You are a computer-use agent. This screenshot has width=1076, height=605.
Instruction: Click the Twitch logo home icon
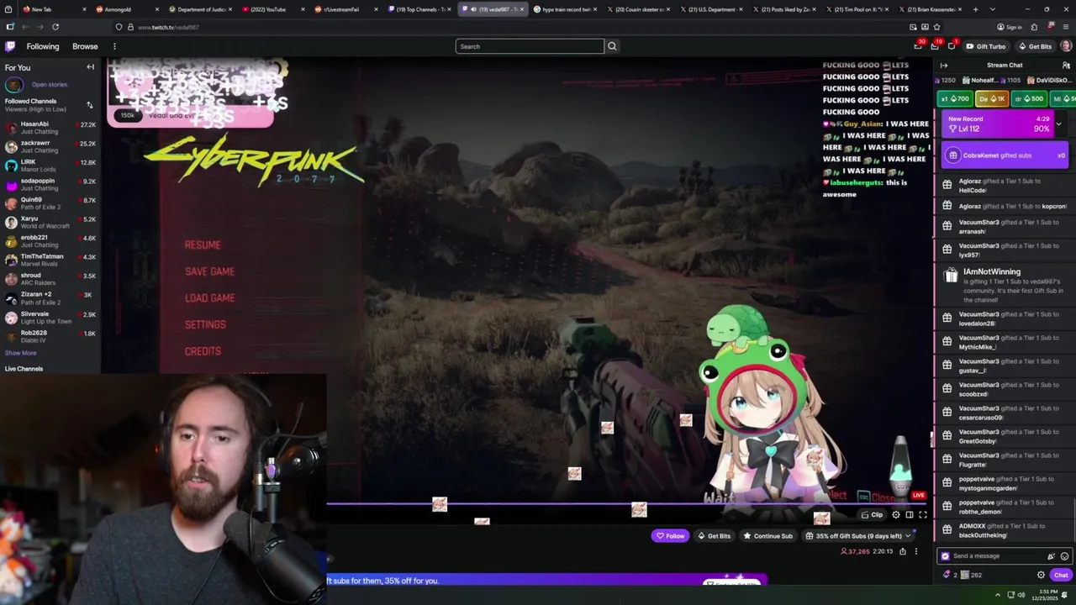click(x=10, y=46)
